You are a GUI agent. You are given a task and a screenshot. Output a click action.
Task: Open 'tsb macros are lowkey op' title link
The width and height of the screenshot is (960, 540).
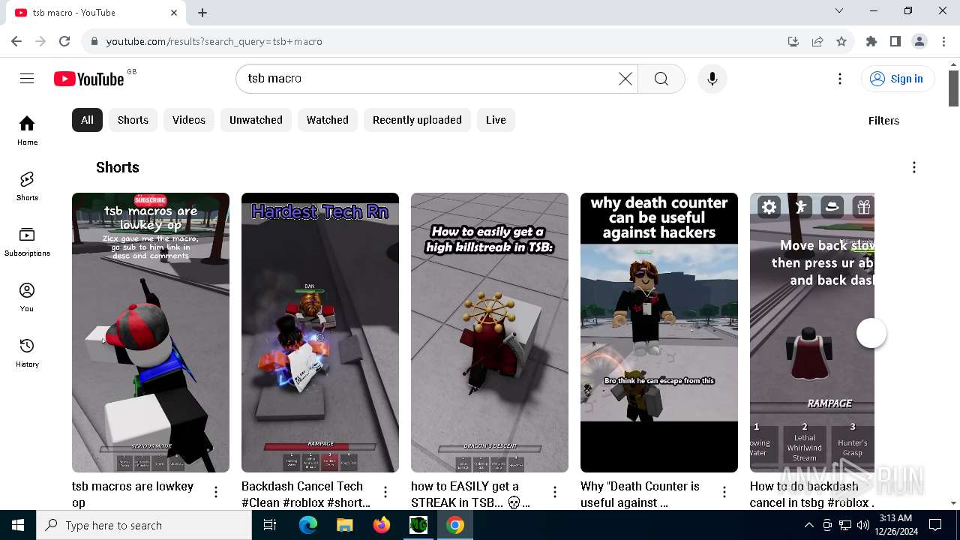(133, 494)
